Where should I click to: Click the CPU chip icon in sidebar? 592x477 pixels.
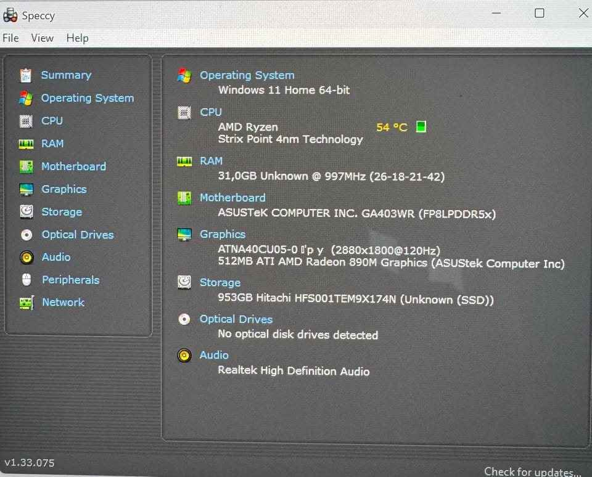click(x=26, y=121)
